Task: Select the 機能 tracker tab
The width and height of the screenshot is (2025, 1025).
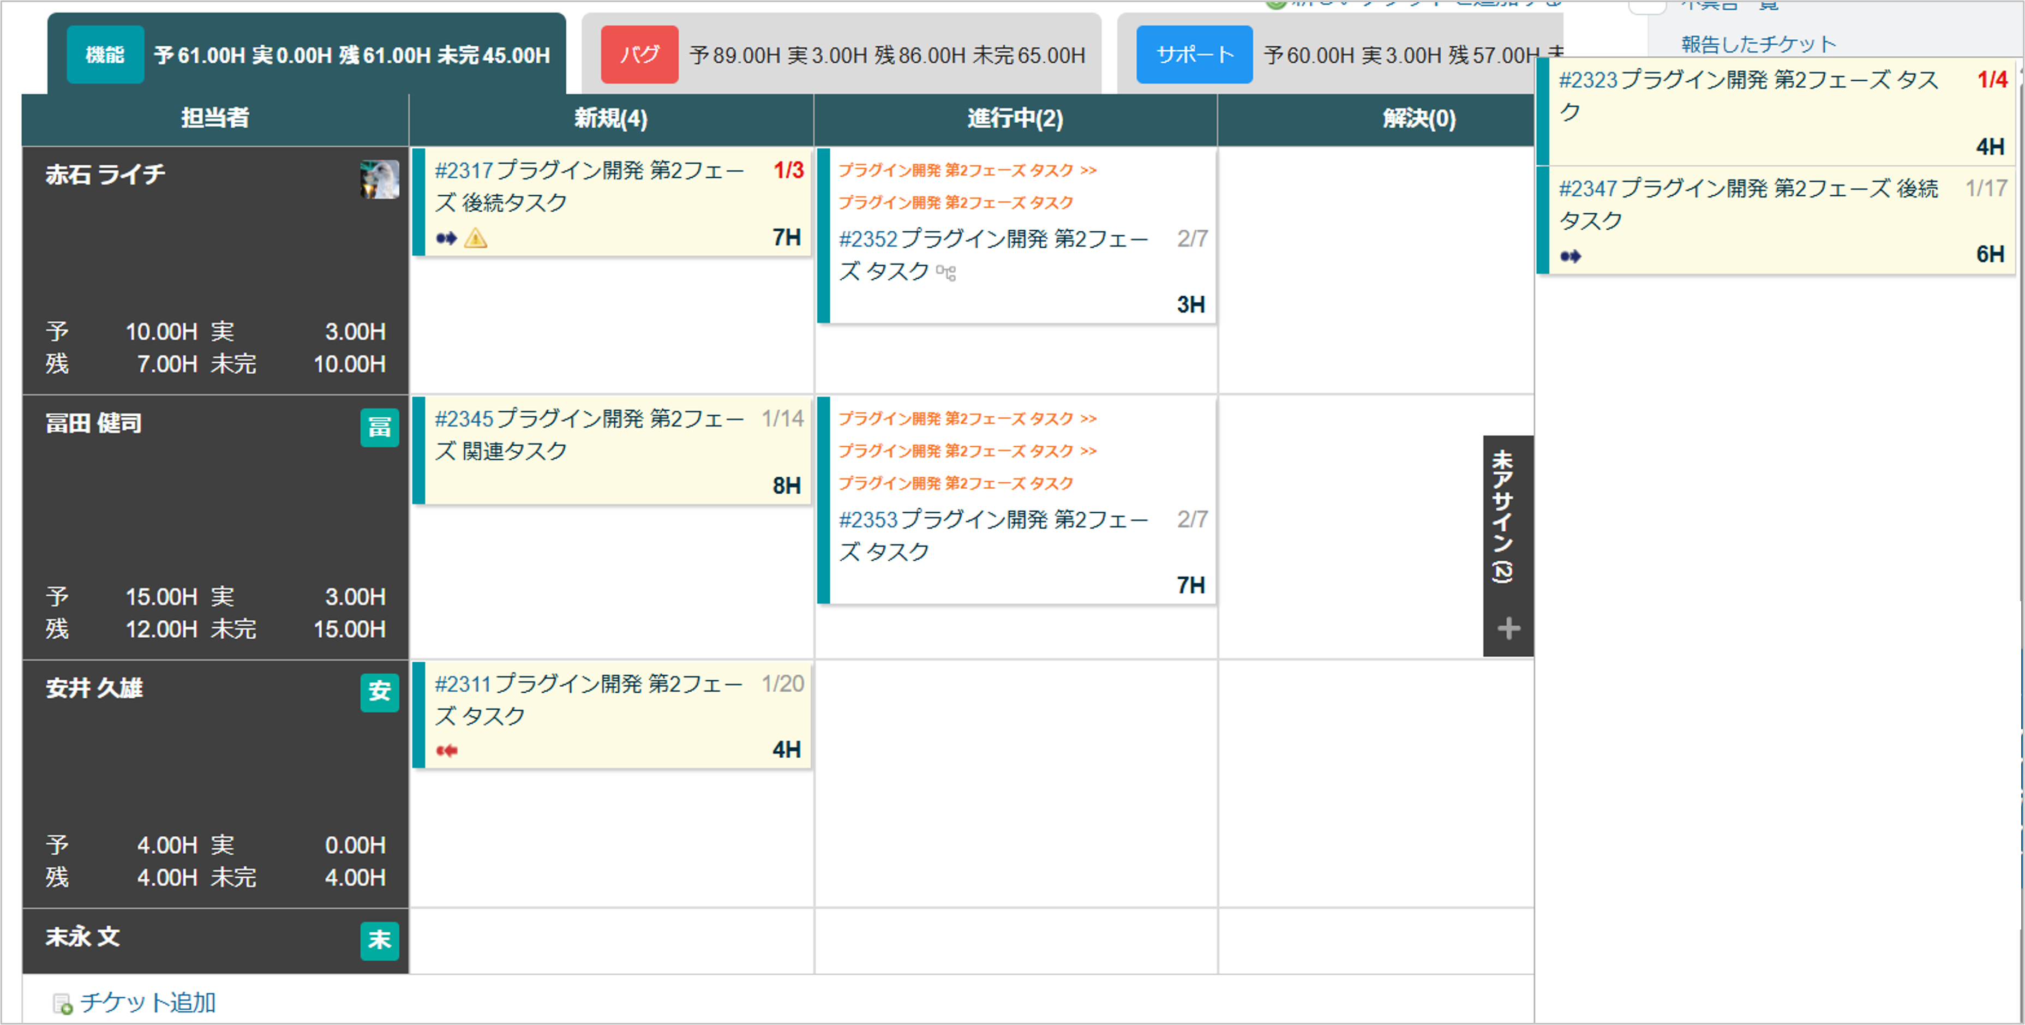Action: (x=105, y=54)
